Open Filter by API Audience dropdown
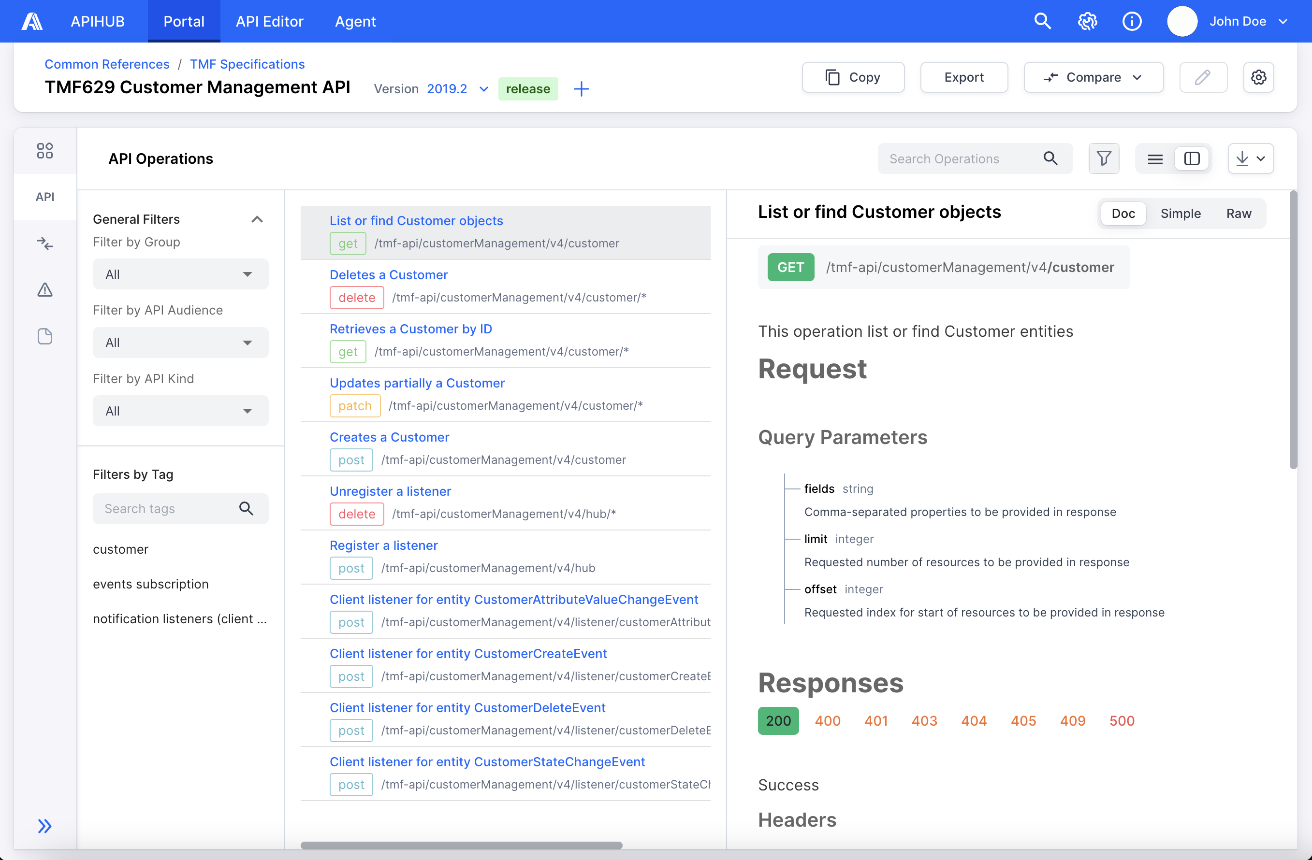The image size is (1312, 860). [x=180, y=343]
